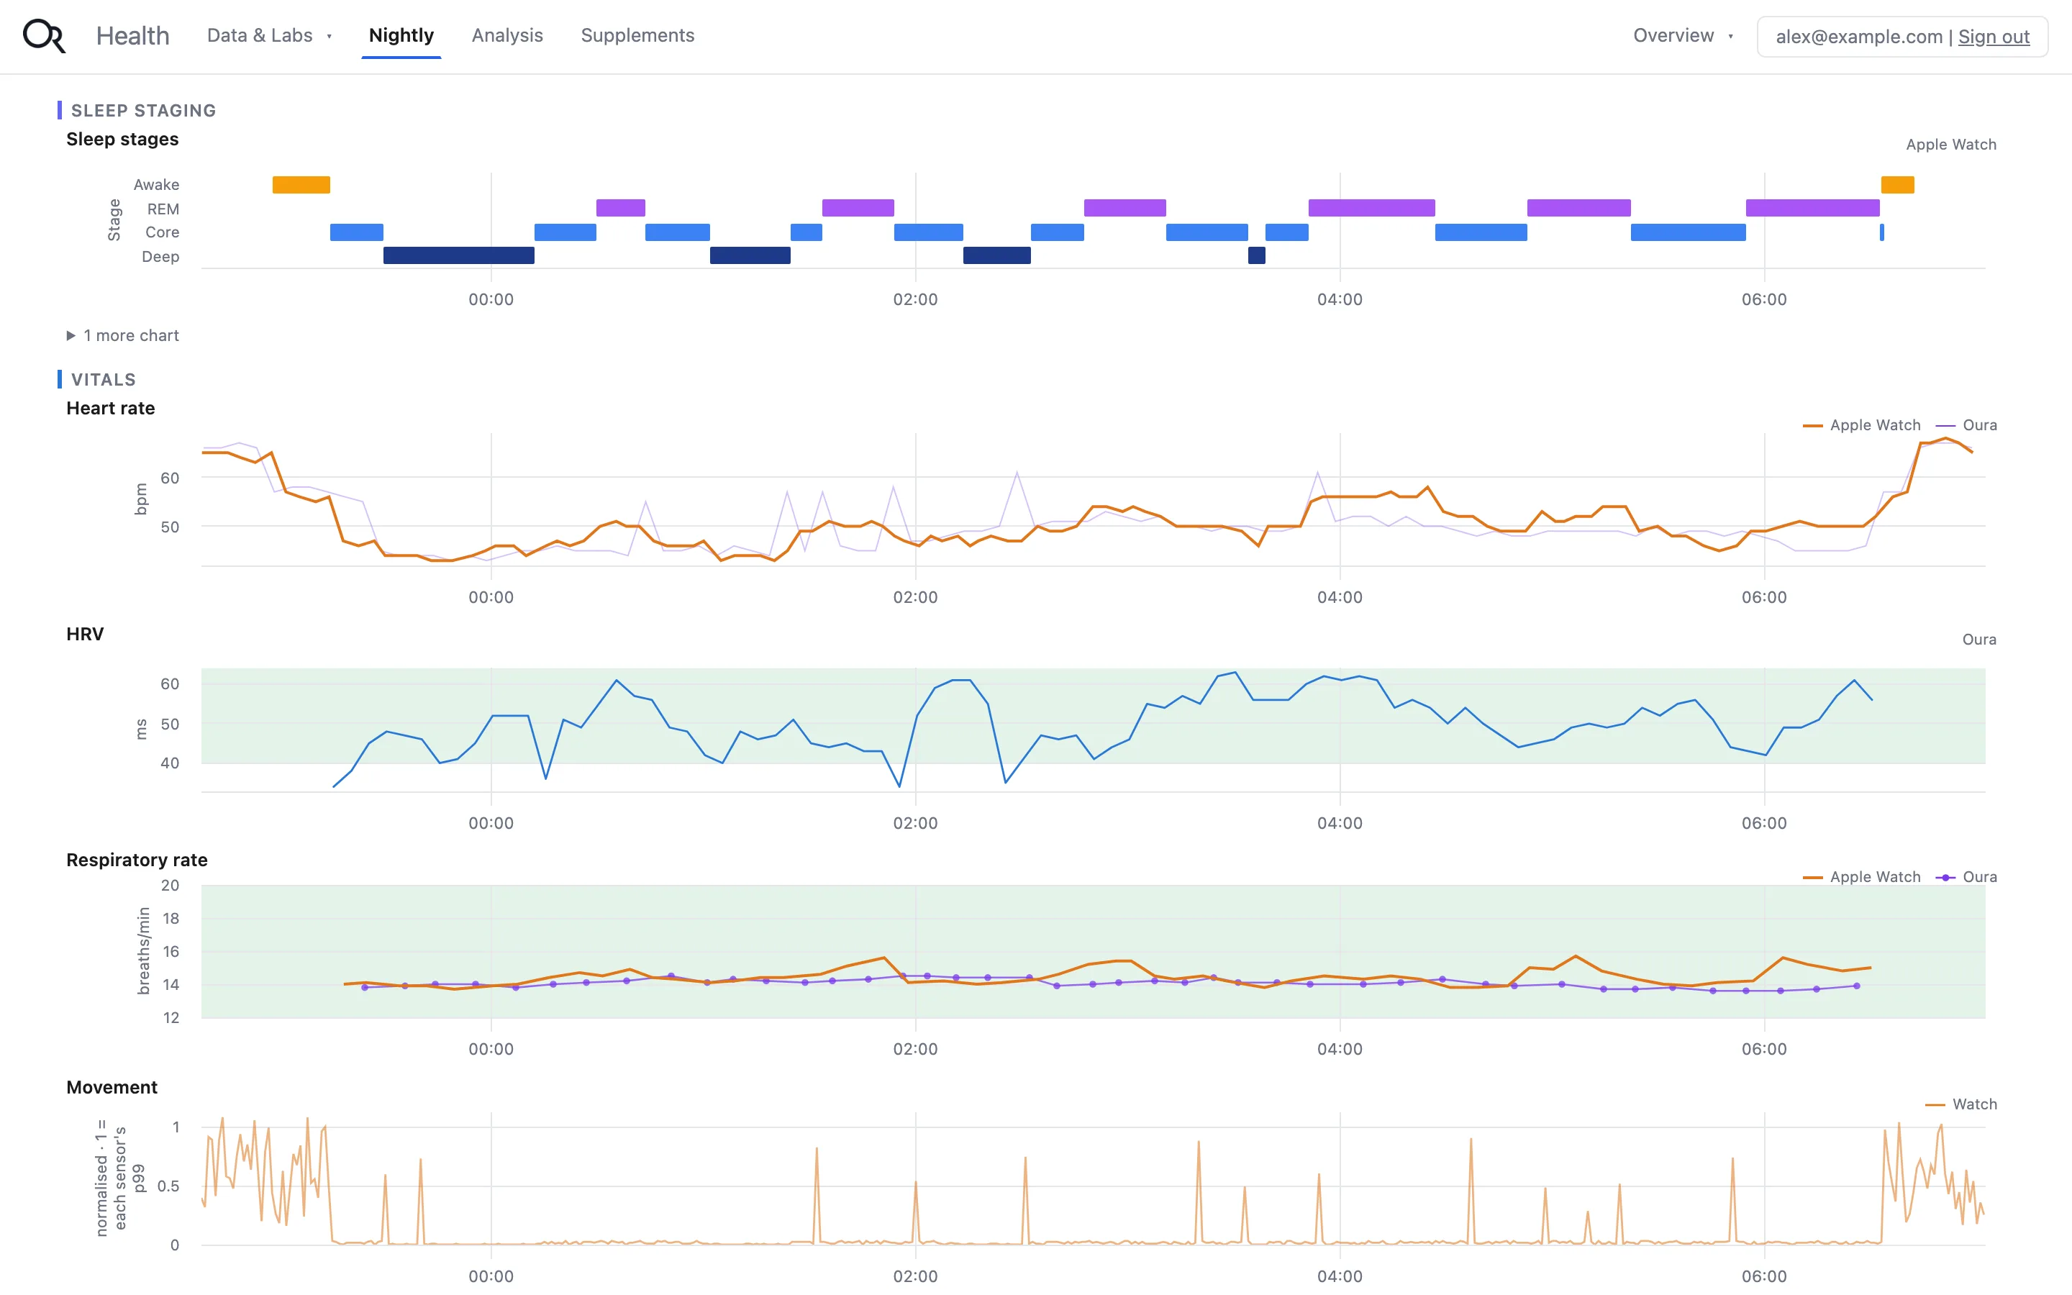The image size is (2072, 1295).
Task: Click 'Apple Watch' source label of Sleep stages
Action: (1951, 145)
